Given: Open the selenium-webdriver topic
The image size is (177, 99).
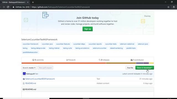Looking at the screenshot, I should point(127,44).
